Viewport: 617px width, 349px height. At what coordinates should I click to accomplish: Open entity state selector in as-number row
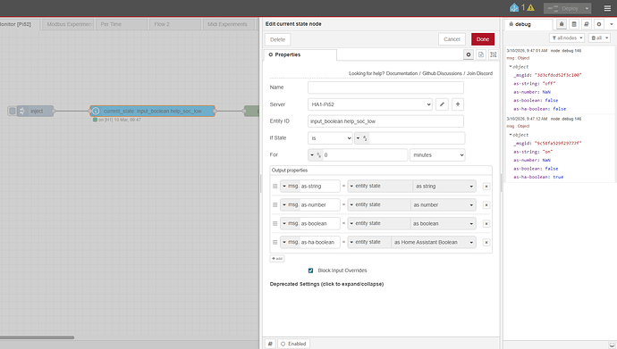(379, 205)
